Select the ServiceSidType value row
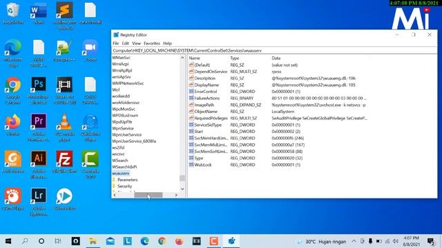 [x=278, y=125]
